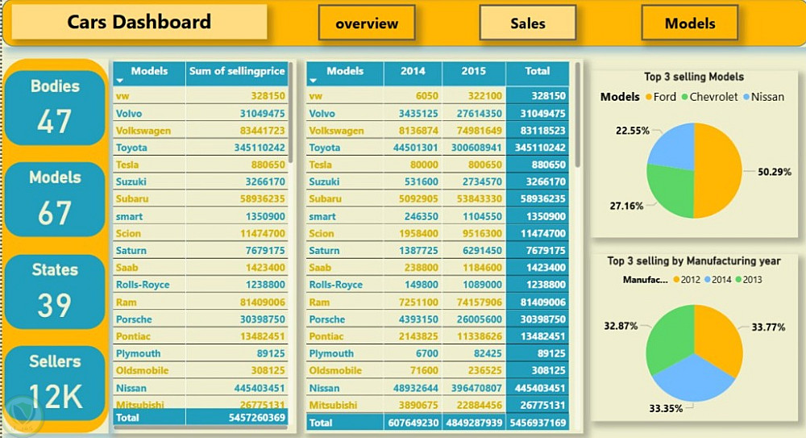Click scrollbar of the year table
The image size is (806, 438).
pyautogui.click(x=577, y=115)
